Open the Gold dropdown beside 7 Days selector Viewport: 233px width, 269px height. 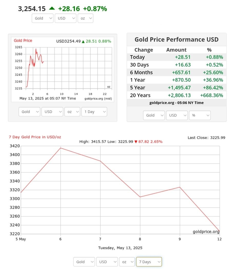[84, 262]
